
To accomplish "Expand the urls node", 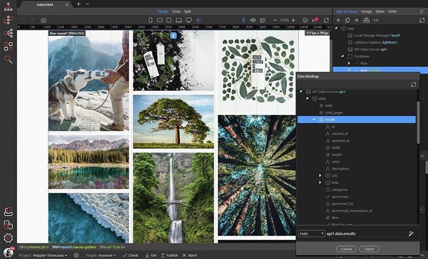I will click(320, 176).
